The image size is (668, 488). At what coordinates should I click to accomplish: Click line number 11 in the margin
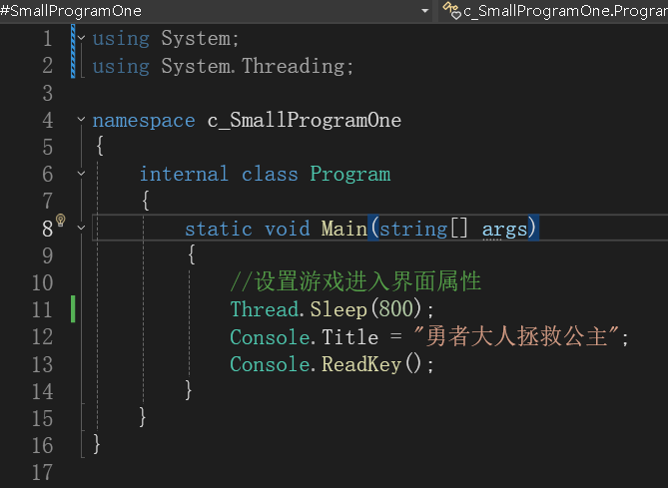tap(43, 309)
